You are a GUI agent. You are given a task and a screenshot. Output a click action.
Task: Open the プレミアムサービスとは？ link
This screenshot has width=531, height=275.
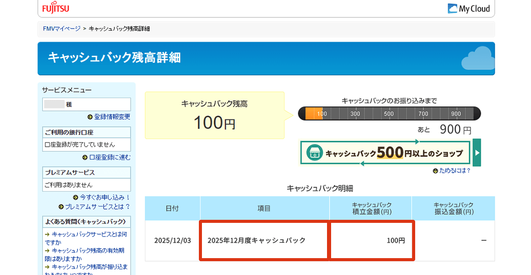tap(97, 207)
